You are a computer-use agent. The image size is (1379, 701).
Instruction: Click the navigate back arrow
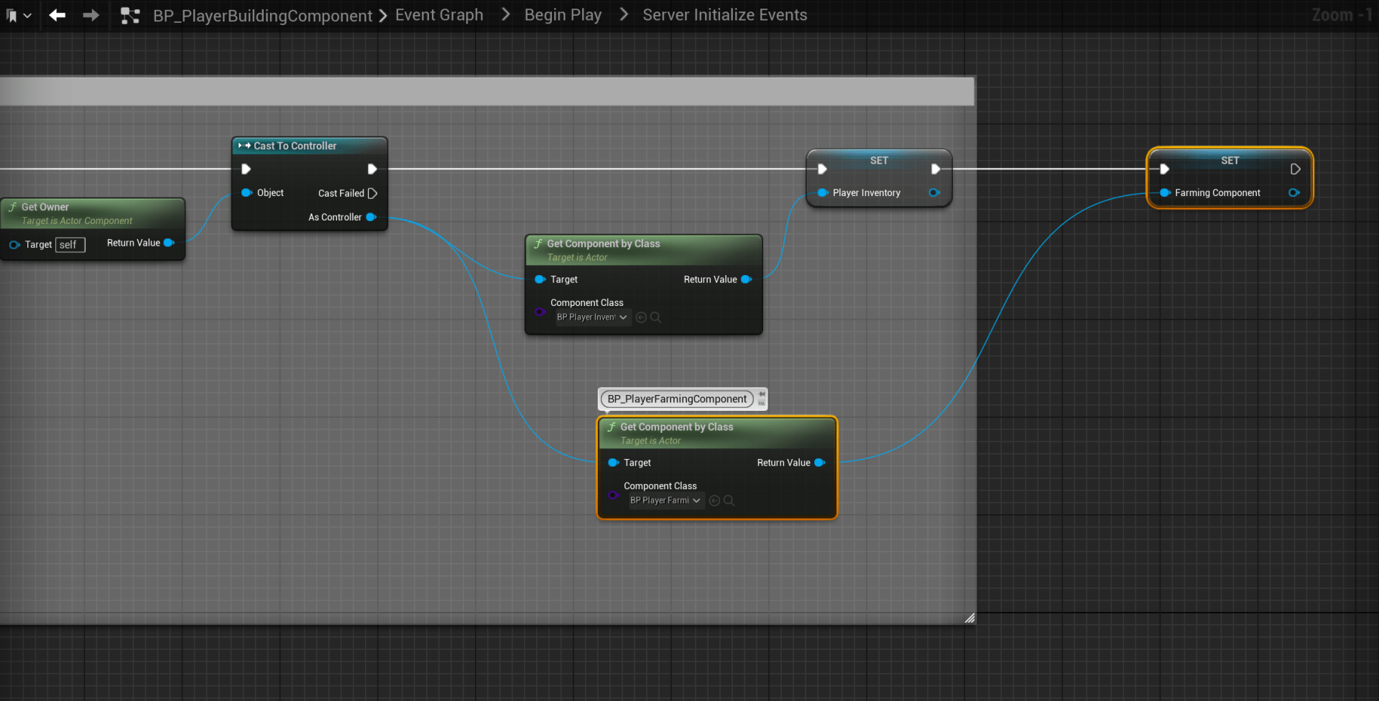click(x=57, y=15)
